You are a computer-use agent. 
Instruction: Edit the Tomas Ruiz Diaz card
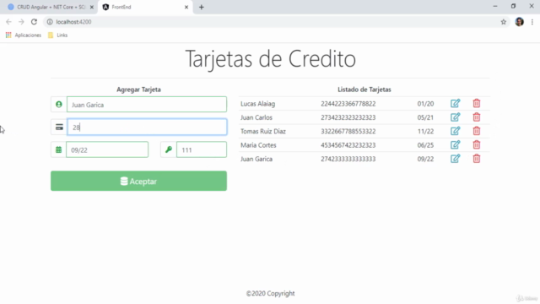[455, 131]
